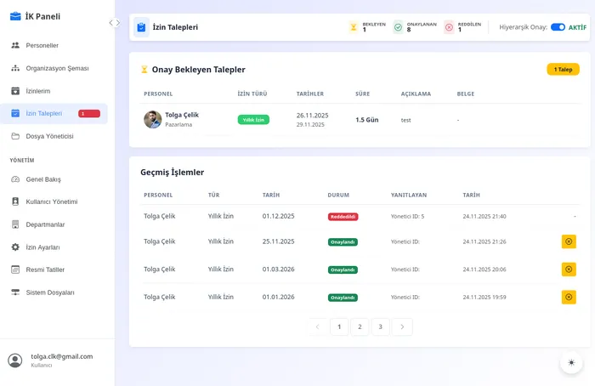
Task: Click the sun theme switcher icon
Action: click(571, 363)
